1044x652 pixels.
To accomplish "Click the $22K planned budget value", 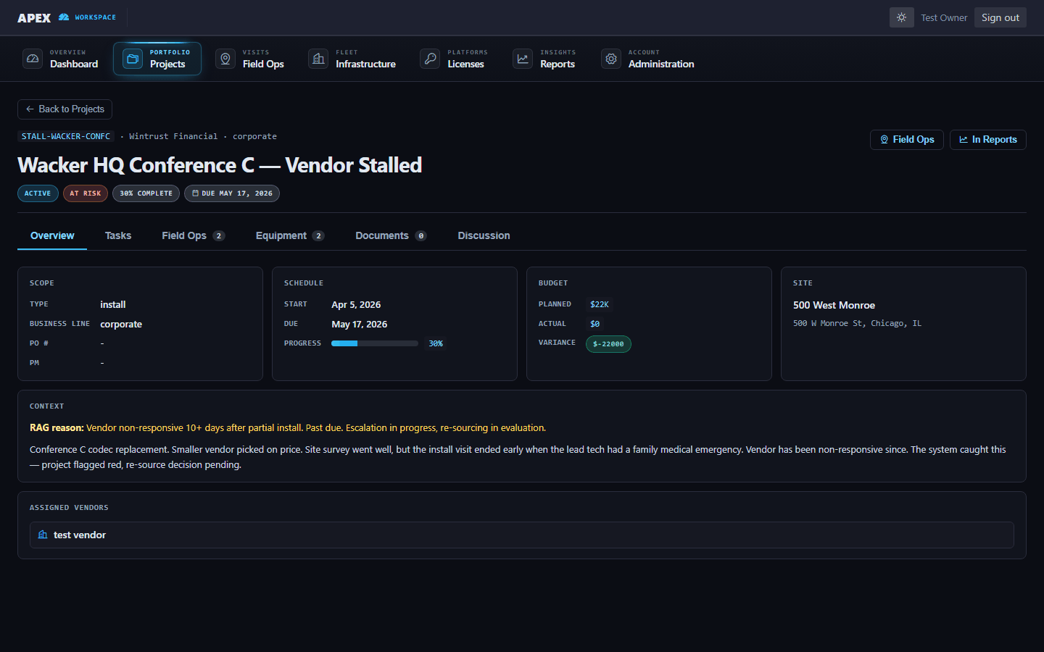I will coord(600,304).
